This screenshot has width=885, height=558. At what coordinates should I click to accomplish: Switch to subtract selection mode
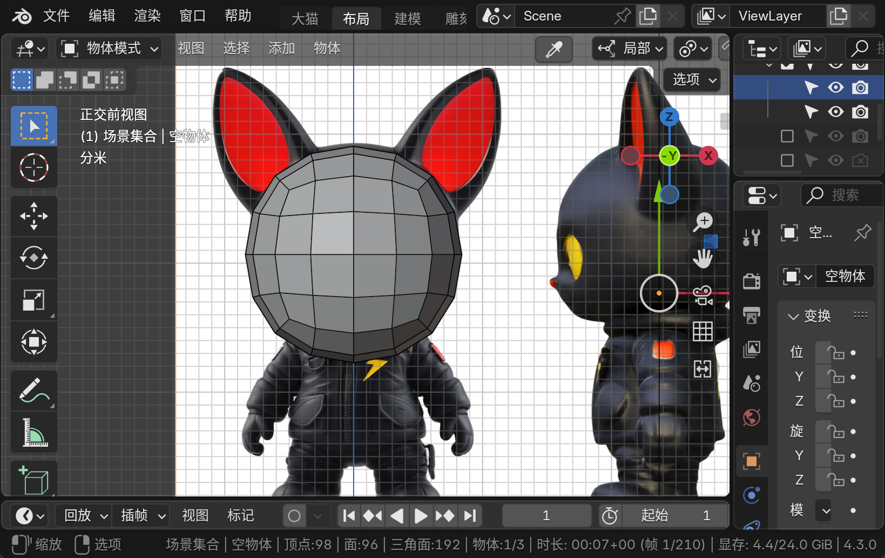coord(68,80)
